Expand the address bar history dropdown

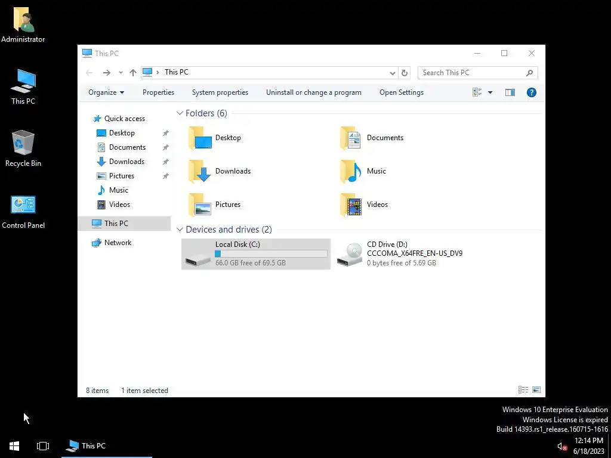click(393, 73)
